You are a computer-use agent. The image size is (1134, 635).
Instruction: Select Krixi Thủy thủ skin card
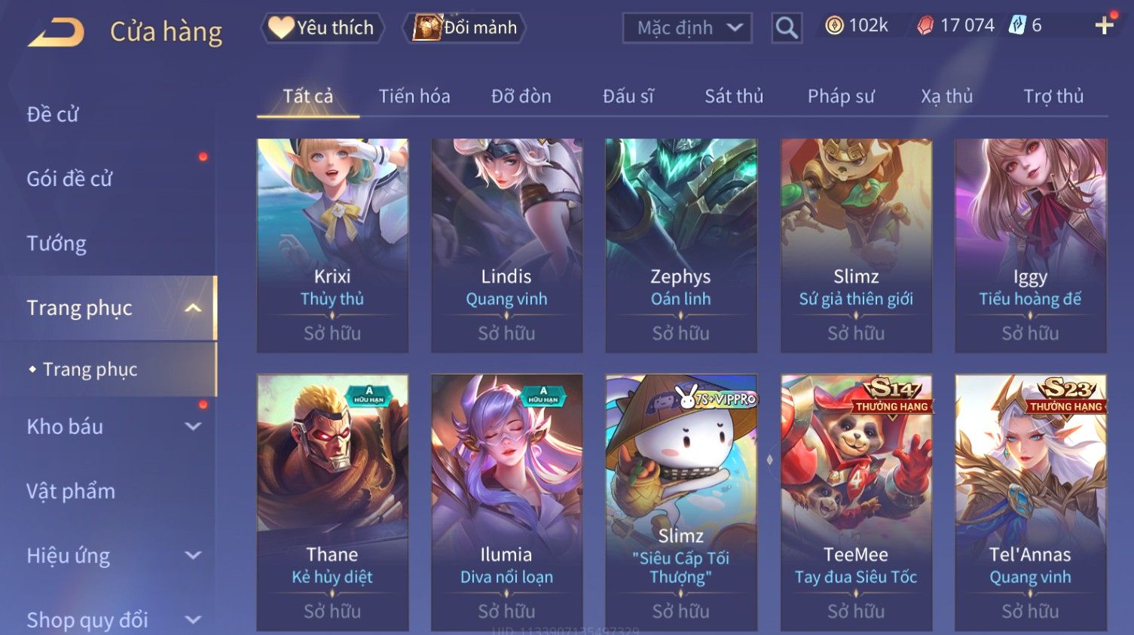pos(332,246)
